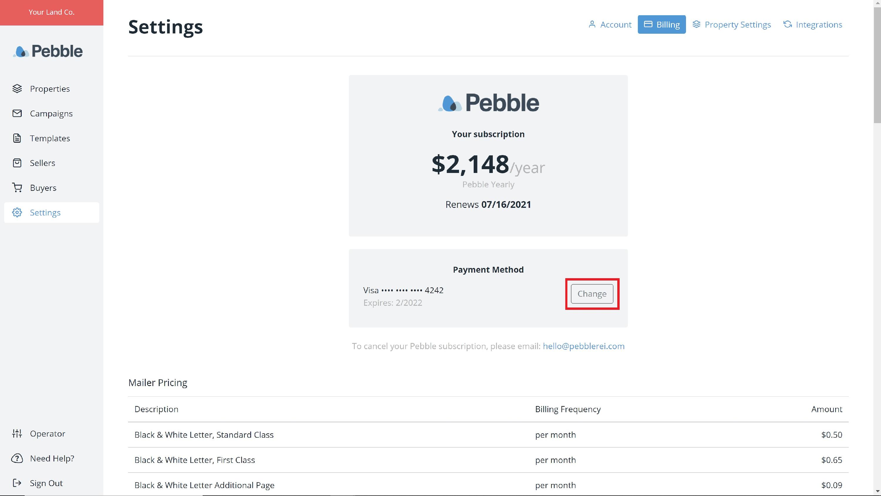The height and width of the screenshot is (496, 881).
Task: Click the Campaigns envelope icon
Action: [17, 113]
